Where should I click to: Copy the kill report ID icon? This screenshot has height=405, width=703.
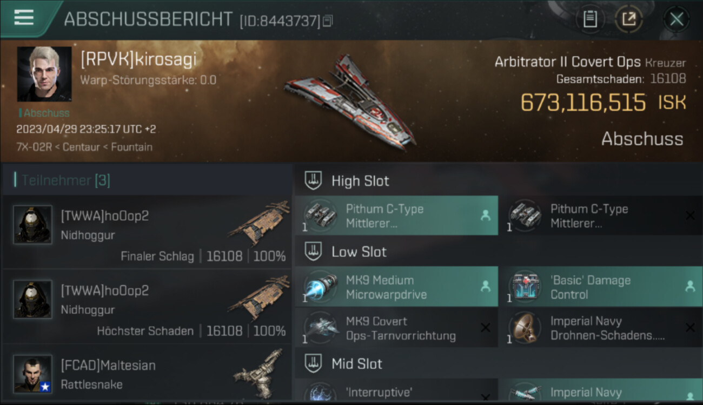pos(328,21)
